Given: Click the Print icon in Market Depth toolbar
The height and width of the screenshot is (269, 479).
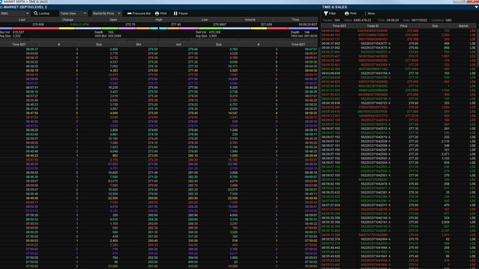Looking at the screenshot, I should point(157,13).
